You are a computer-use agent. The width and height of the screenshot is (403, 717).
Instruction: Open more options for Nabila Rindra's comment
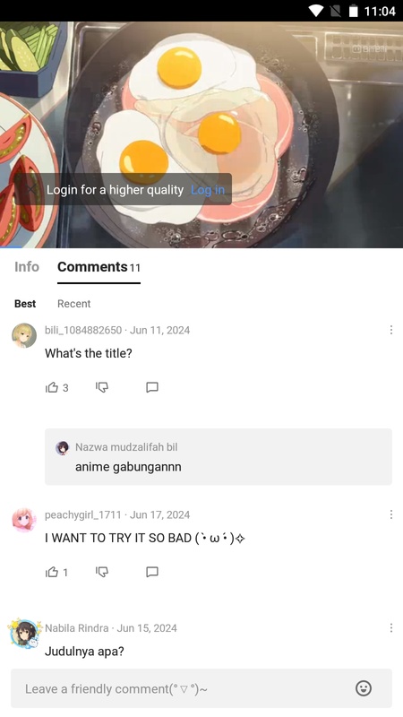(x=391, y=628)
